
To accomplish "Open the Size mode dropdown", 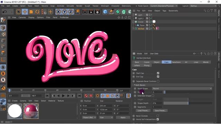I will [x=106, y=117].
